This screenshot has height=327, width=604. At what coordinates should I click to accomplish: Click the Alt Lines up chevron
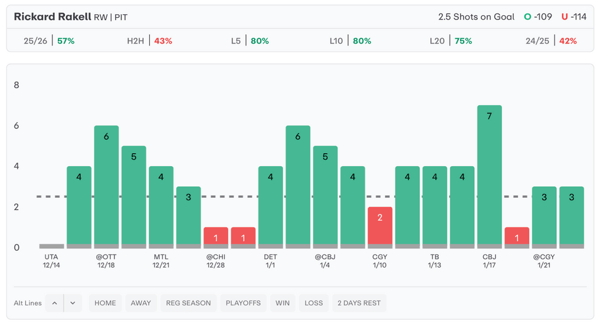[54, 303]
